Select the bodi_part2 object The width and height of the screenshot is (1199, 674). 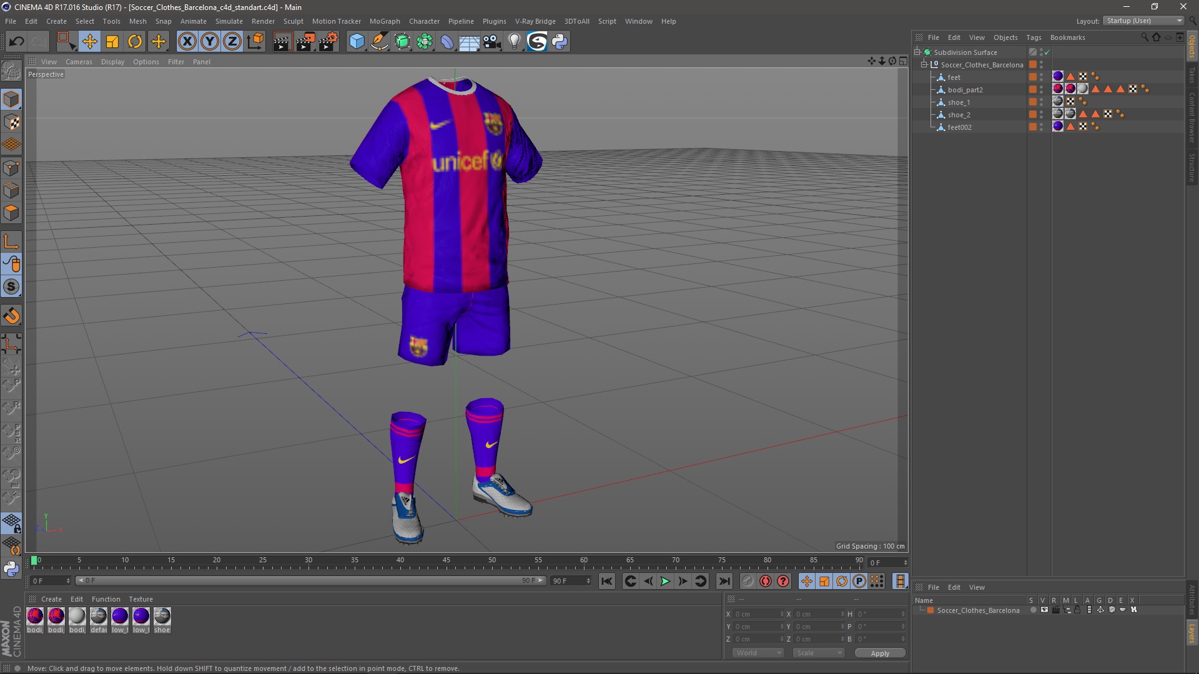[x=965, y=90]
